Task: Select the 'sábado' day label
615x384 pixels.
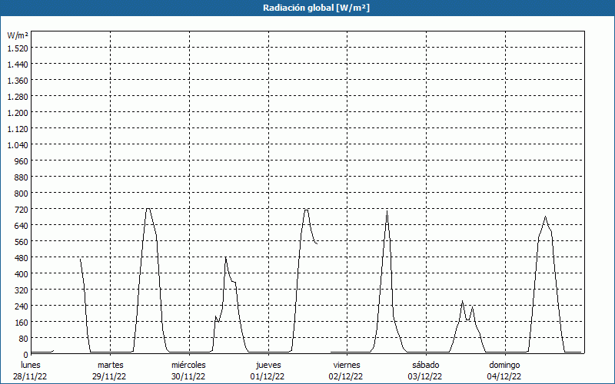Action: tap(426, 365)
